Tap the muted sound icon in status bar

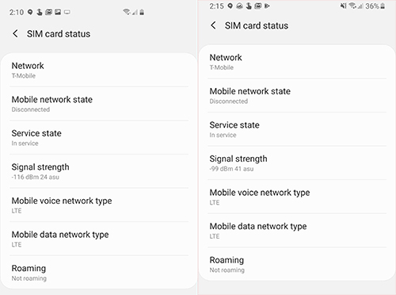[x=343, y=6]
